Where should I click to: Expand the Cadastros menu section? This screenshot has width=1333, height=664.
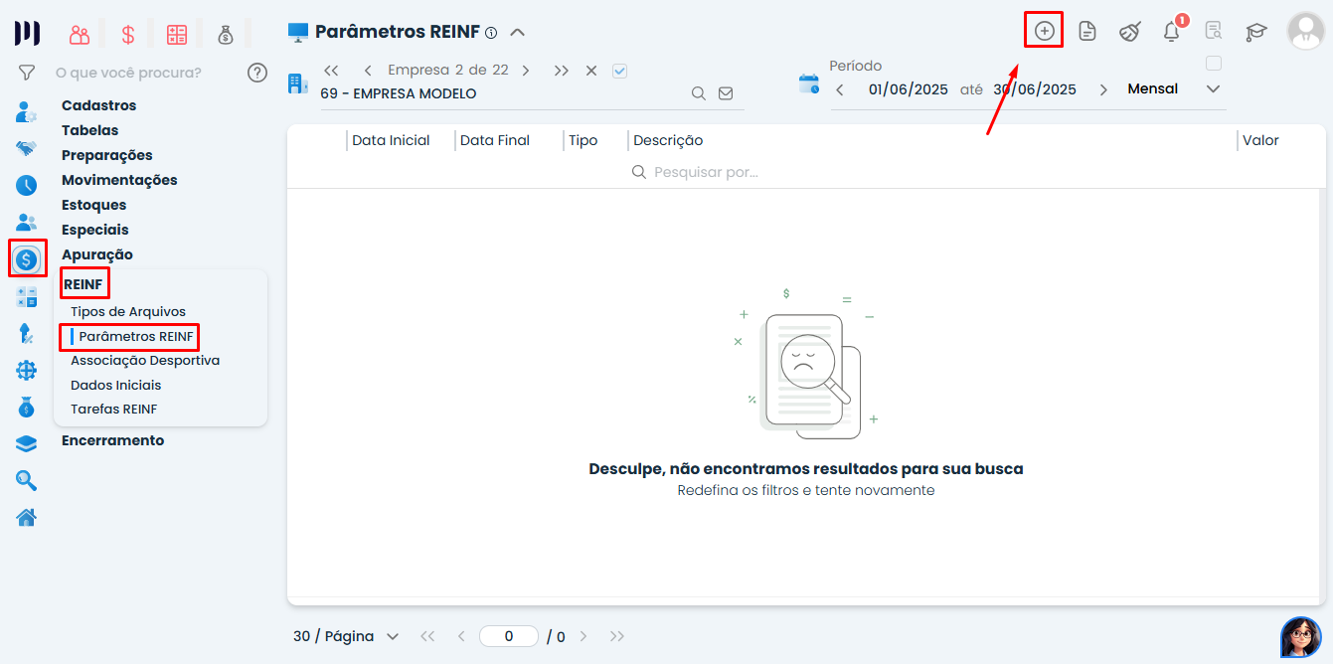pyautogui.click(x=98, y=105)
